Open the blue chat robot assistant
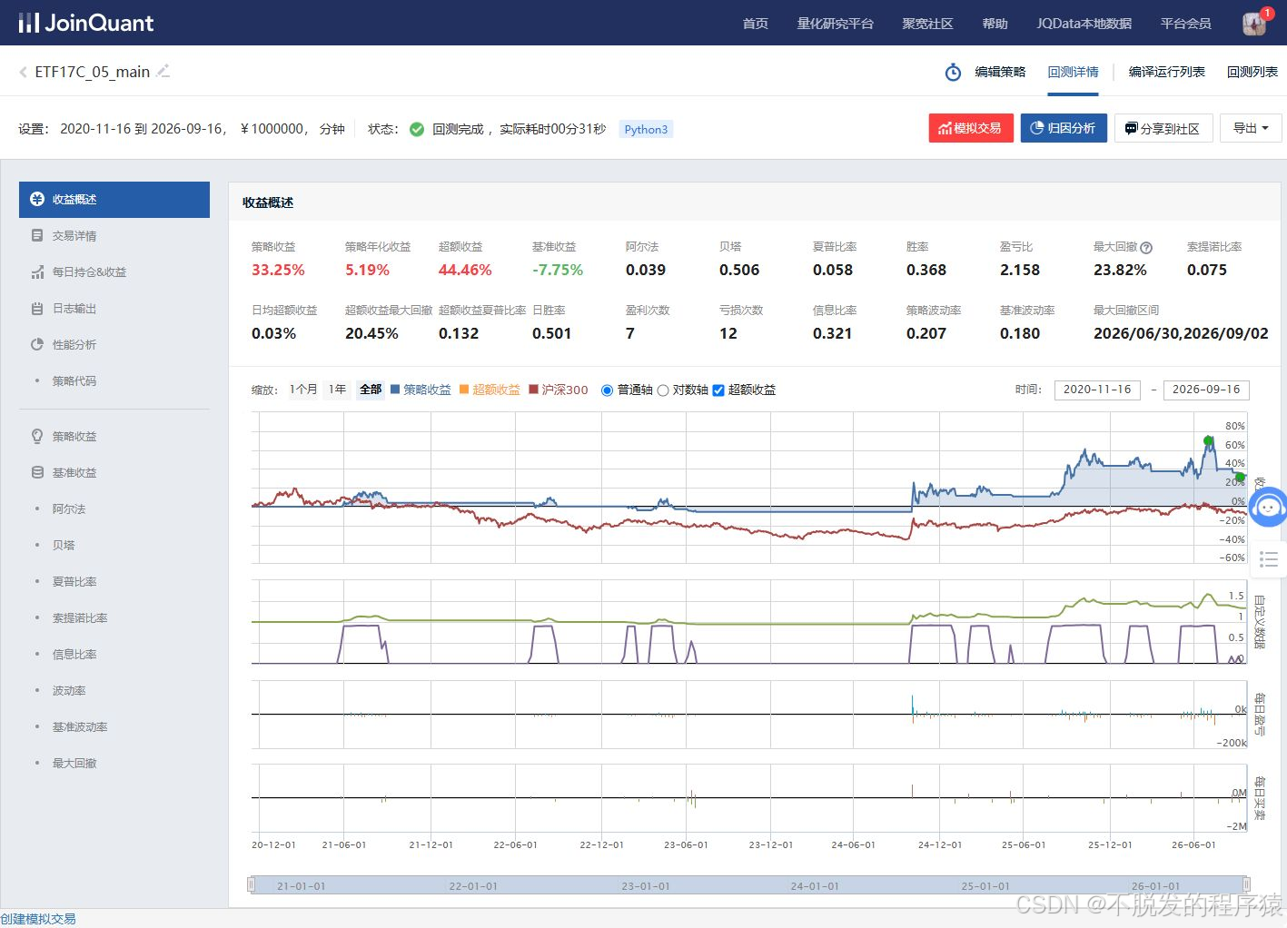The width and height of the screenshot is (1287, 928). [x=1268, y=507]
